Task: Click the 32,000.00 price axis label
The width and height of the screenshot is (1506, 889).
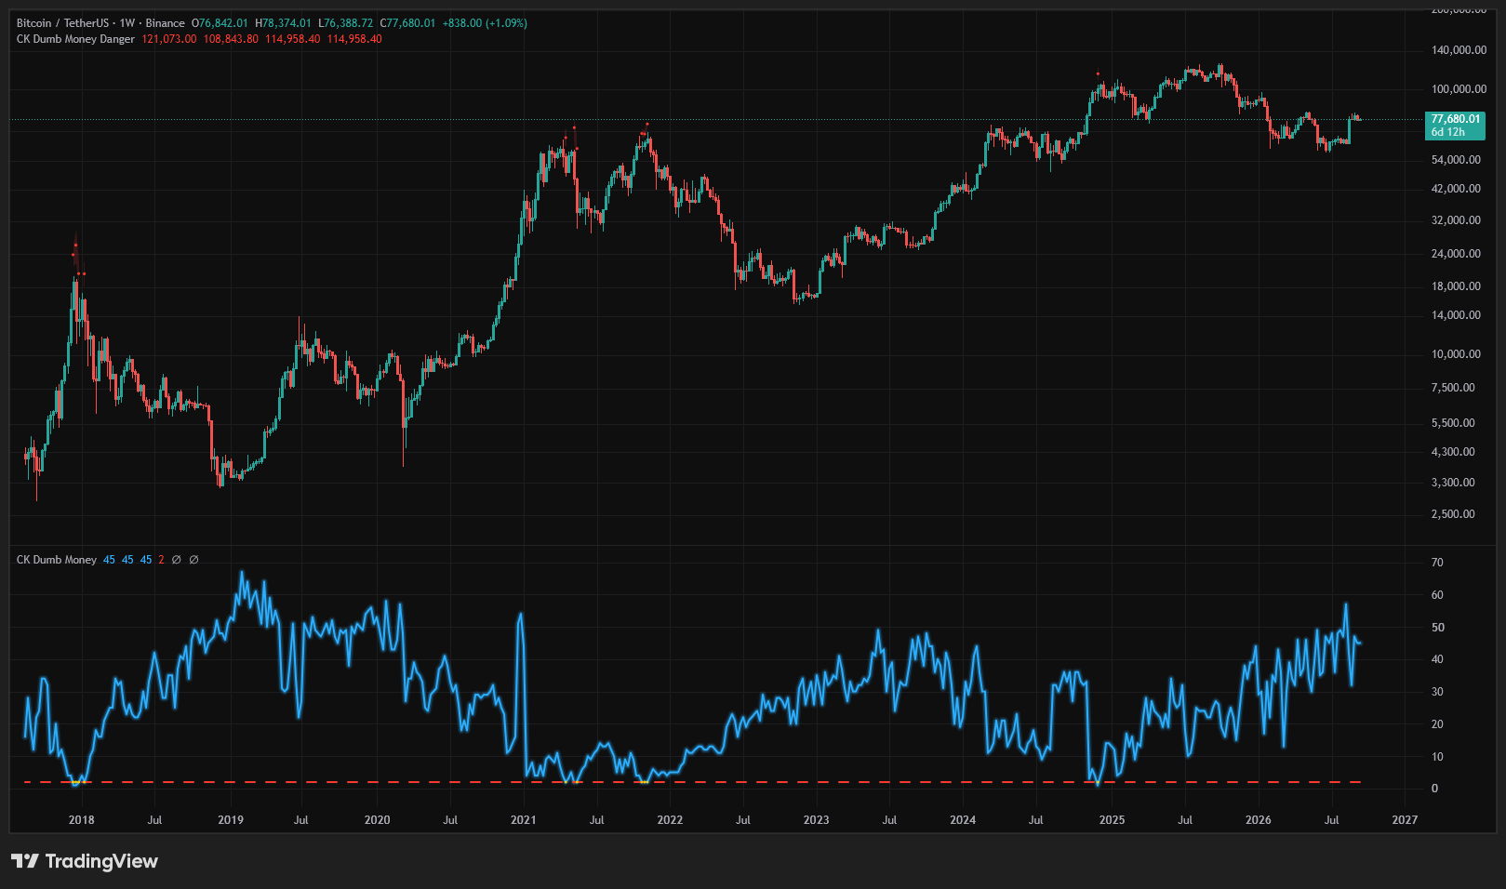Action: 1456,220
